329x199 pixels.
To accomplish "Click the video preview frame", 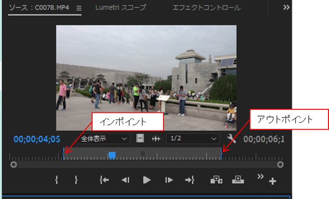I will click(146, 78).
